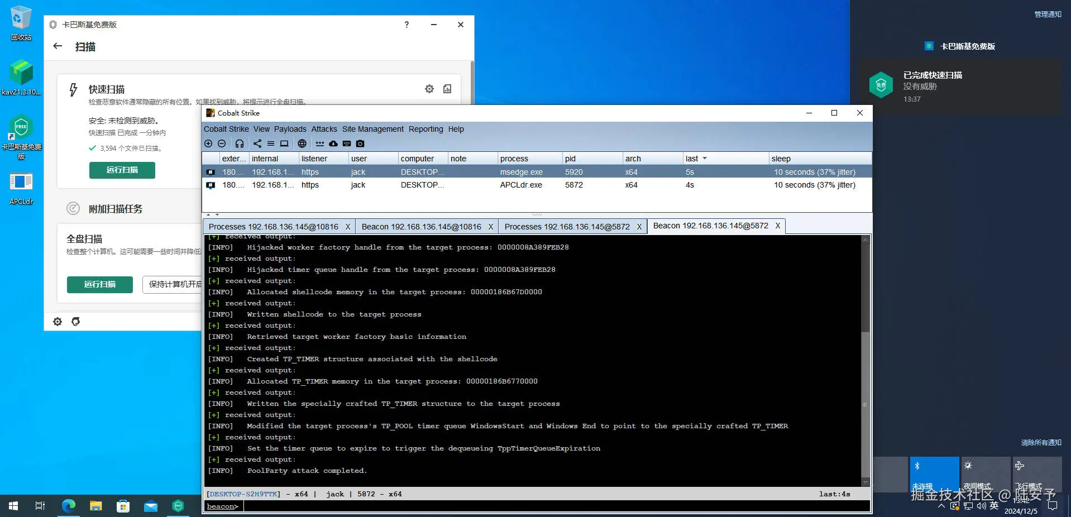Toggle the airplane mode quick action tile
The image size is (1071, 517).
(1037, 475)
